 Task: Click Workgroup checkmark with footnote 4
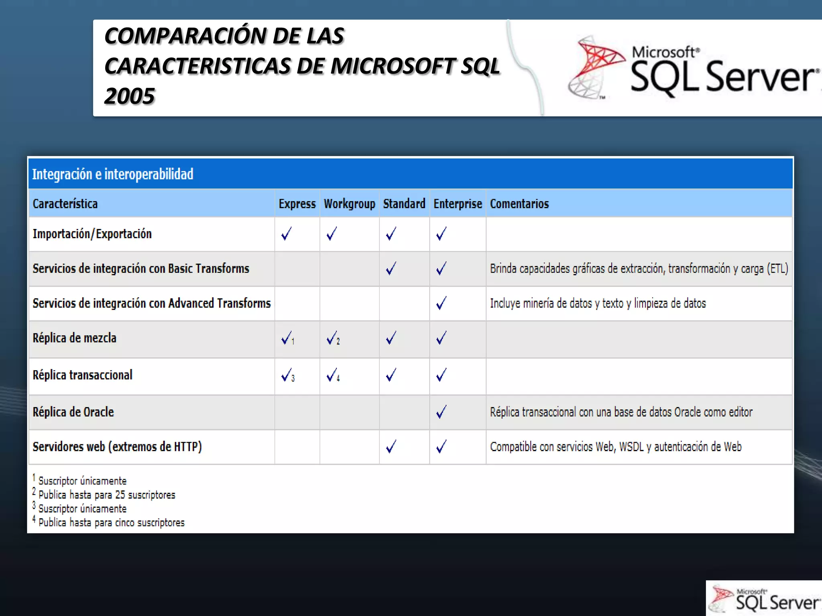click(x=333, y=375)
